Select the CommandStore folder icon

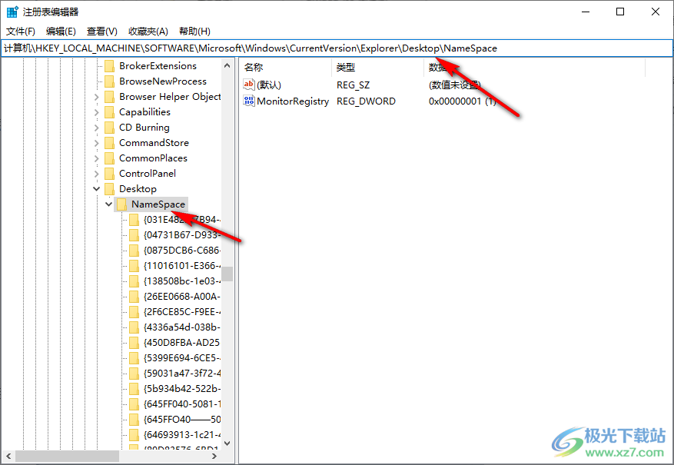click(110, 143)
